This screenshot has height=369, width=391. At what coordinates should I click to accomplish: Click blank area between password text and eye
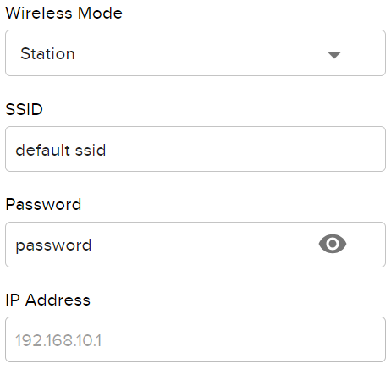coord(205,245)
